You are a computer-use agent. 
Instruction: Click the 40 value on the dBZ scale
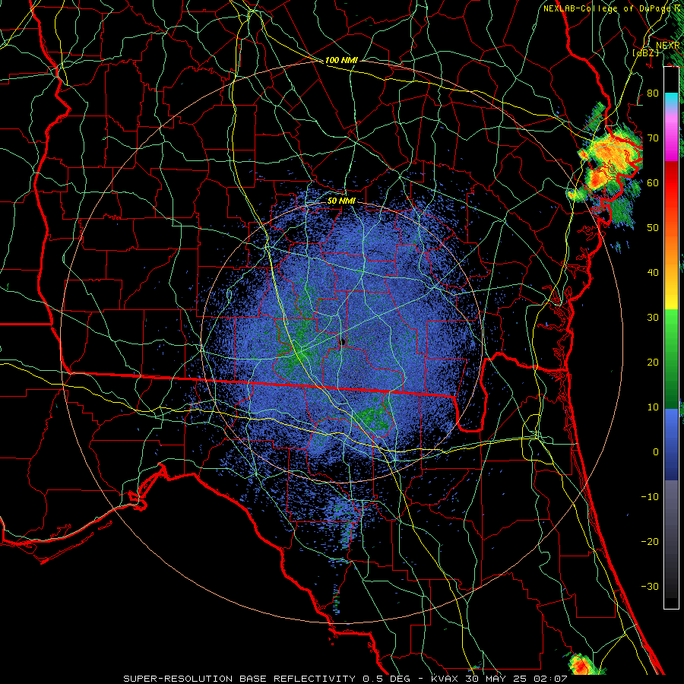[x=653, y=273]
